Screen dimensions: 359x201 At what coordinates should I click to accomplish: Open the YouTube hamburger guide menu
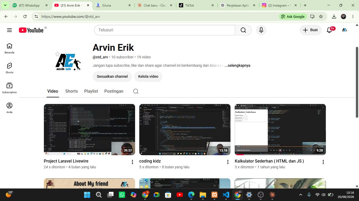[9, 30]
